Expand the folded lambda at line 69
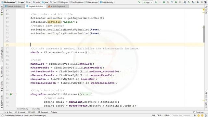 [16, 94]
